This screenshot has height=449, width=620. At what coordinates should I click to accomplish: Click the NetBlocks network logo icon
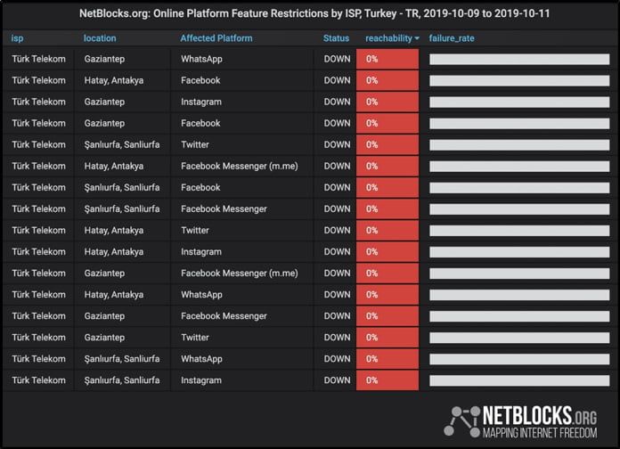[x=461, y=421]
